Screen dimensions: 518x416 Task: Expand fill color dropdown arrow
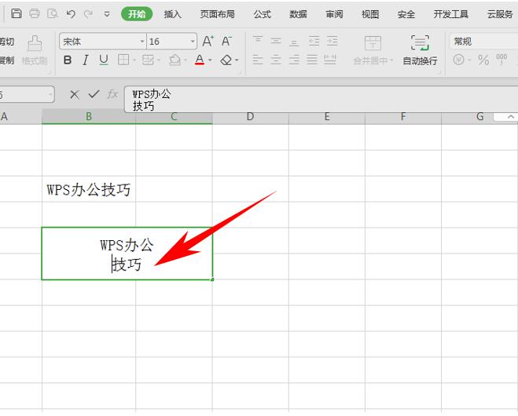(186, 60)
